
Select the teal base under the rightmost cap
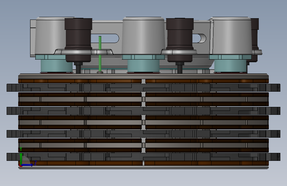pyautogui.click(x=230, y=64)
